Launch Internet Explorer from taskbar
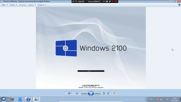The width and height of the screenshot is (181, 102). pos(12,99)
